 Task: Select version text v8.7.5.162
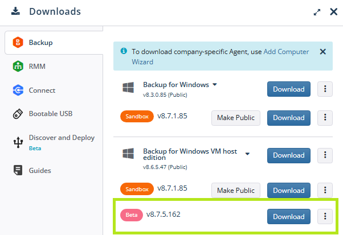(x=164, y=215)
